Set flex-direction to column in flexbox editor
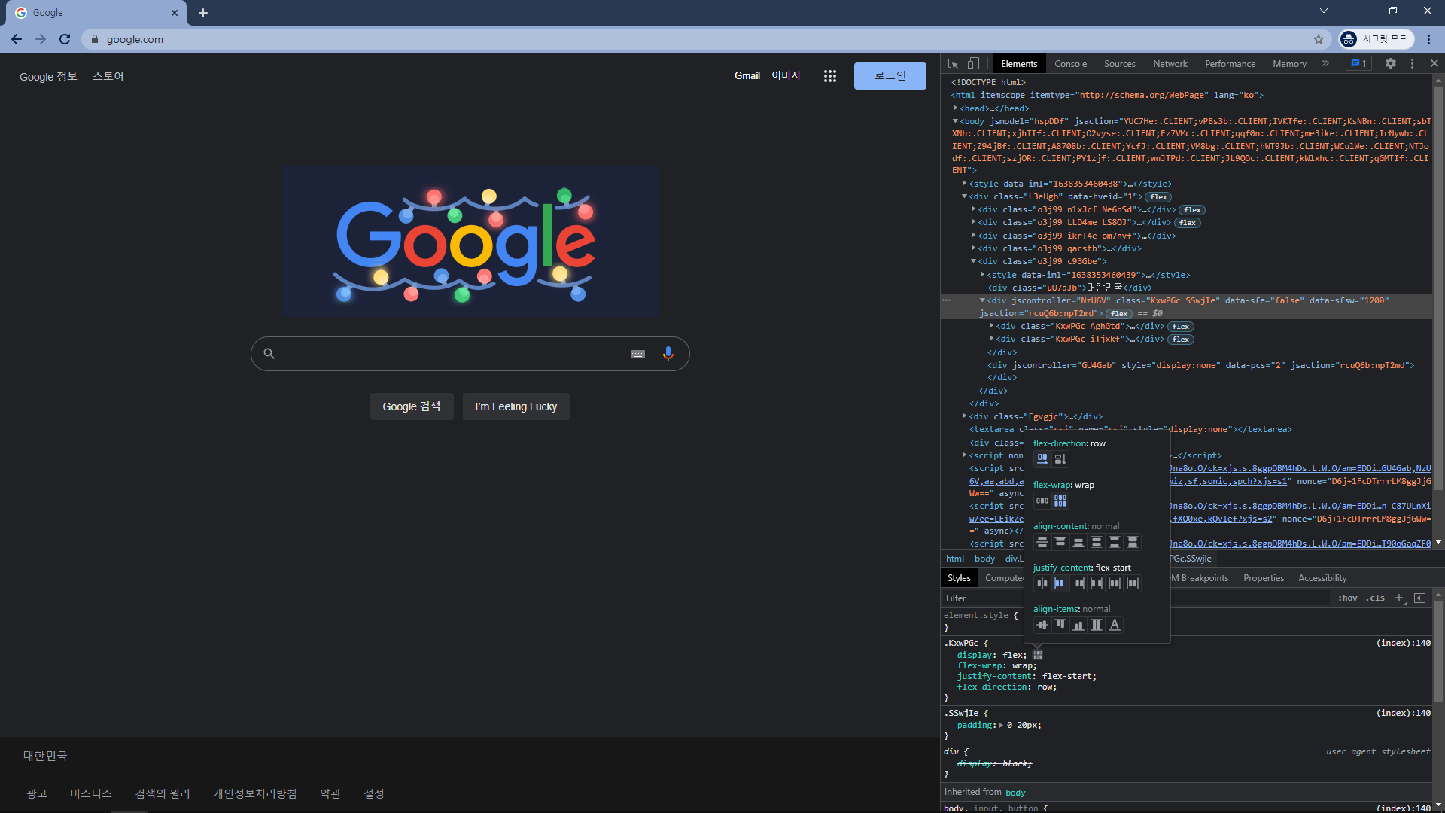 (1060, 459)
